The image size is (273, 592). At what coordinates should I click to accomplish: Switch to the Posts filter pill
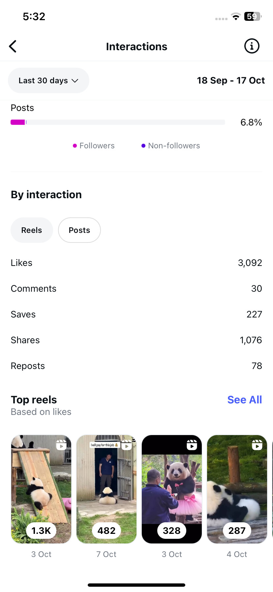click(79, 230)
